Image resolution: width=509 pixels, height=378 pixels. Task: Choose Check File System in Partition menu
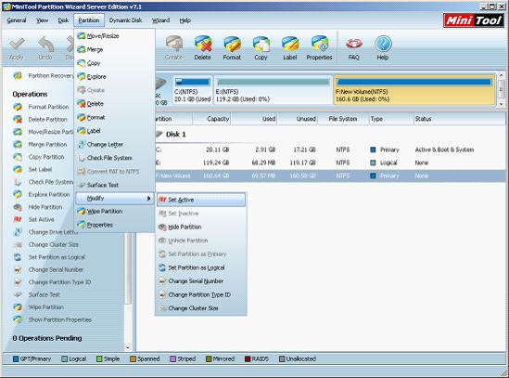pos(115,158)
